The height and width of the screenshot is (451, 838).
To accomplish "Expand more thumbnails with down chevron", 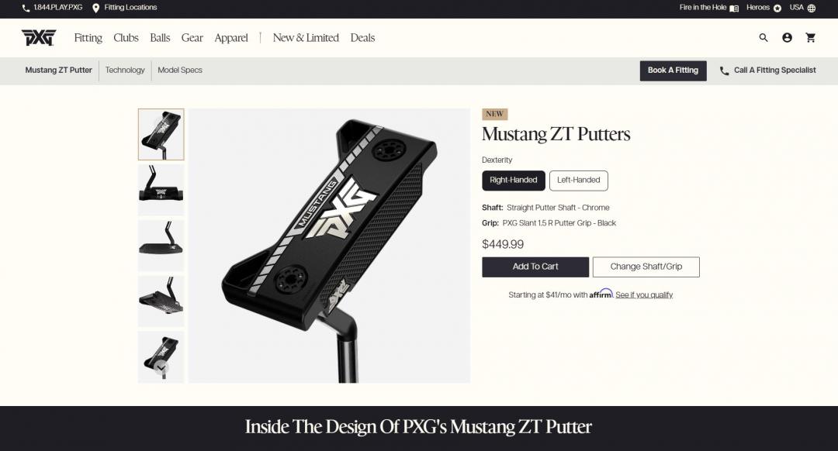I will coord(161,368).
